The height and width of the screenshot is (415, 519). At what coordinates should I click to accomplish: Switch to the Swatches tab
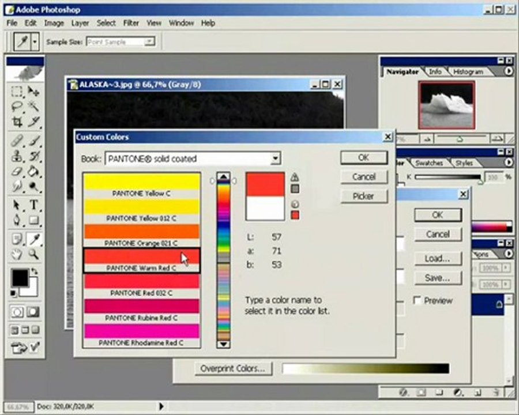click(429, 163)
